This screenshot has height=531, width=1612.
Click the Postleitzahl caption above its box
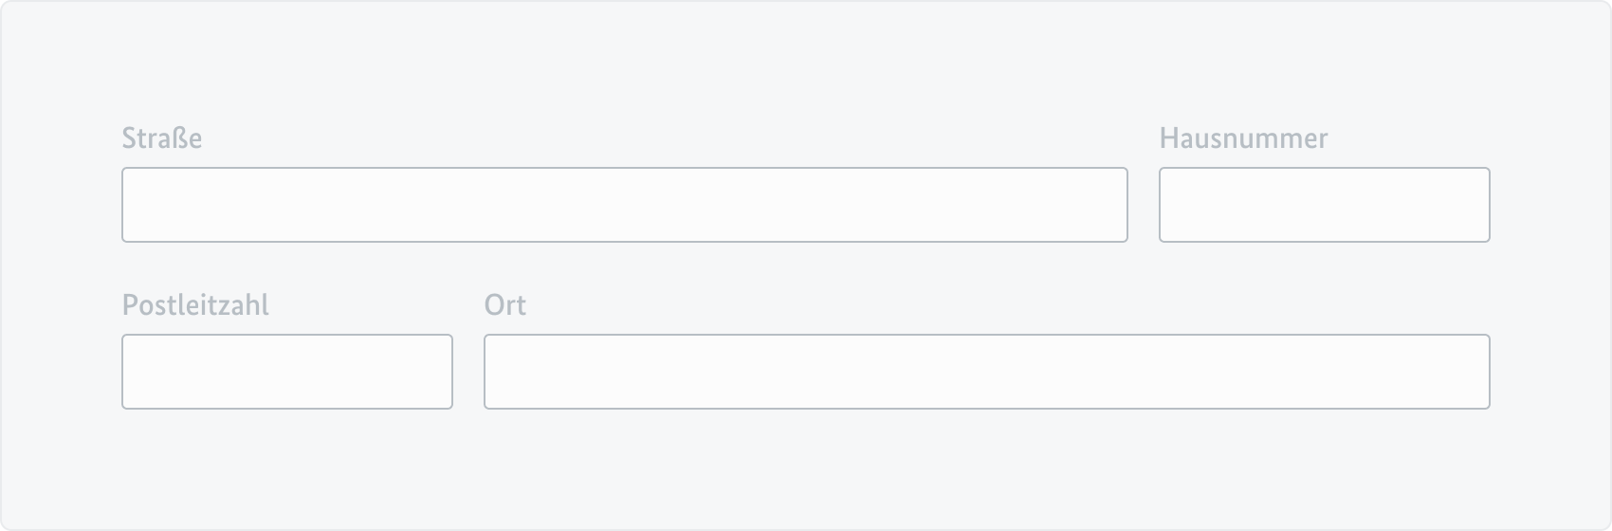[x=195, y=305]
